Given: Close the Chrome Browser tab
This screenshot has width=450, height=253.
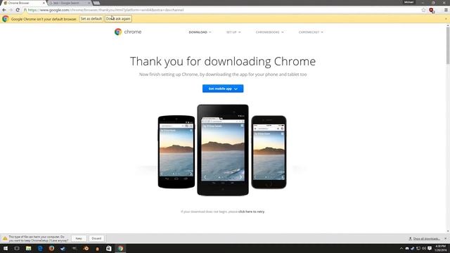Looking at the screenshot, I should click(x=44, y=3).
